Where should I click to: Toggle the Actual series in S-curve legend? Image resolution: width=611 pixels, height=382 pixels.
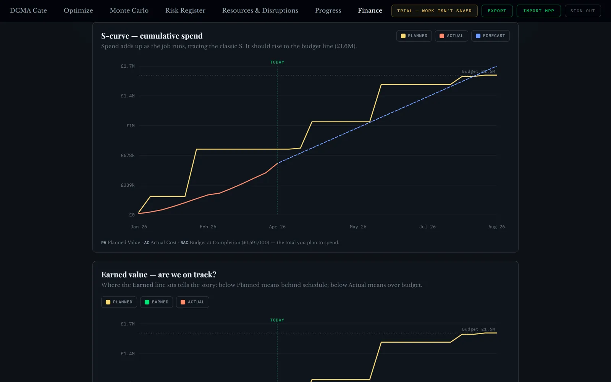click(x=451, y=36)
